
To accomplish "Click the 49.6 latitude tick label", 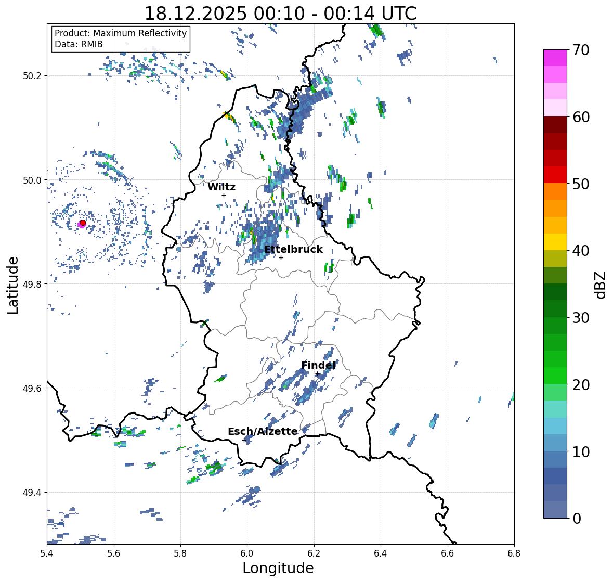I will (32, 389).
